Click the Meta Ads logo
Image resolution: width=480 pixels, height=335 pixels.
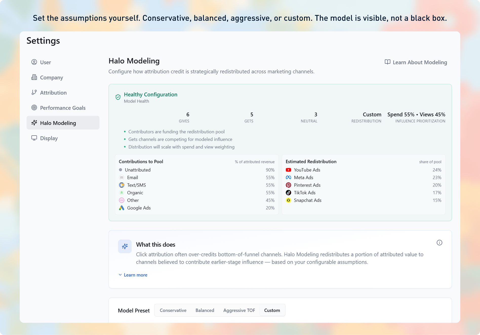[x=288, y=177]
